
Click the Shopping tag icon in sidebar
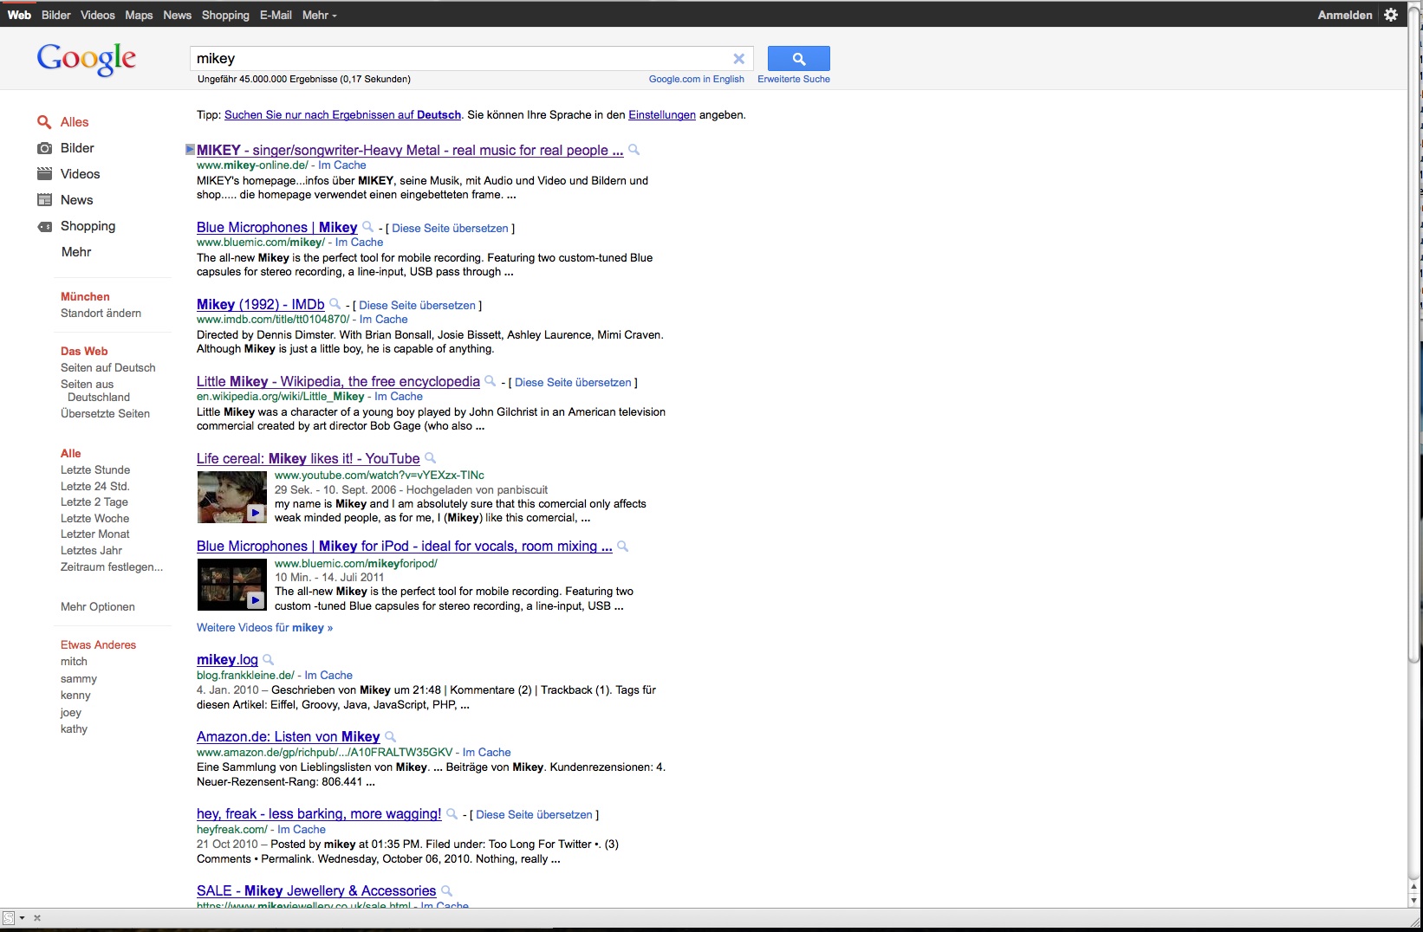click(44, 226)
